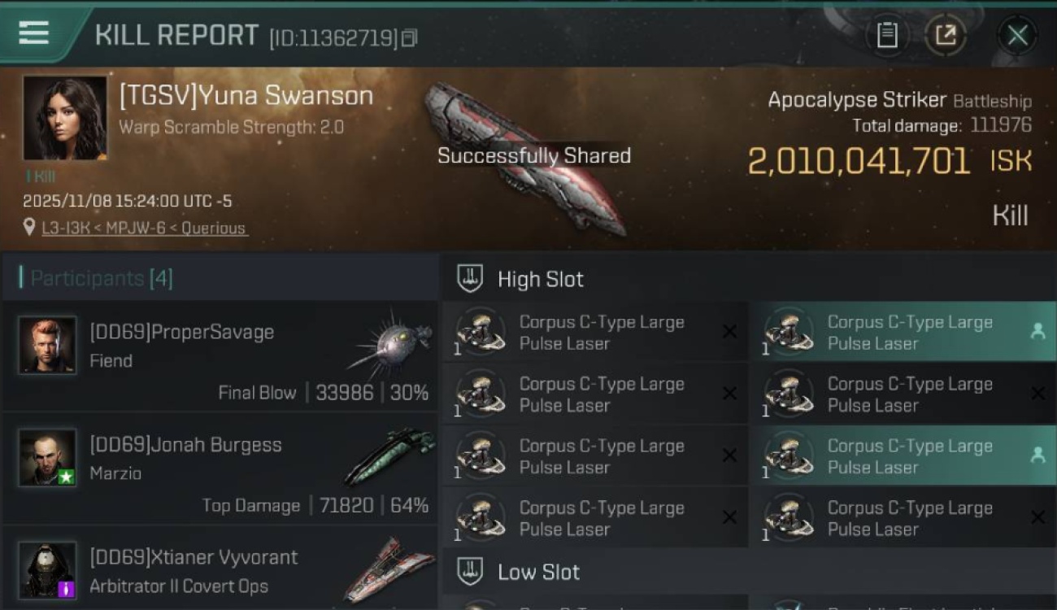Image resolution: width=1057 pixels, height=610 pixels.
Task: Click Jonah Burgess's pilot portrait
Action: tap(47, 458)
